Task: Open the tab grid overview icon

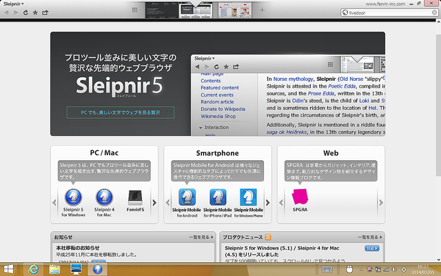Action: 134,10
